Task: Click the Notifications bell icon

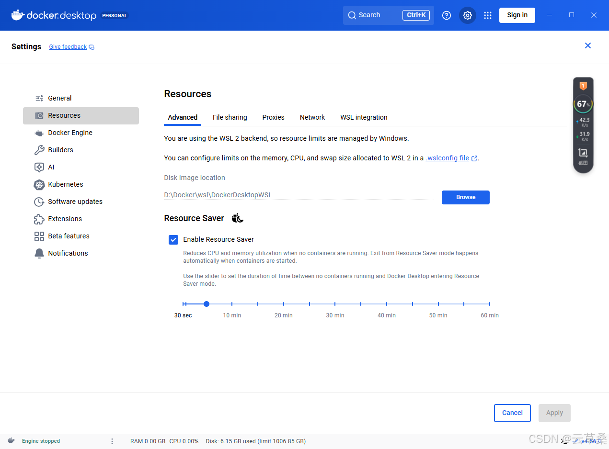Action: tap(39, 253)
